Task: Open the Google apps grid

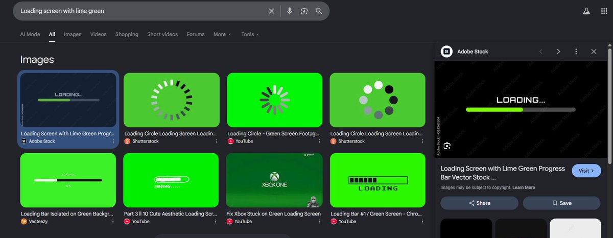Action: (604, 11)
